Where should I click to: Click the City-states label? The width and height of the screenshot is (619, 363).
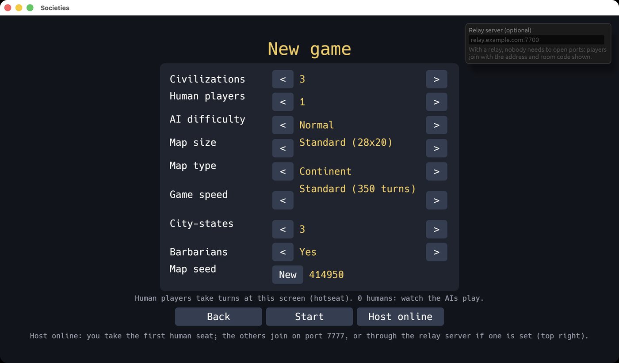(202, 223)
